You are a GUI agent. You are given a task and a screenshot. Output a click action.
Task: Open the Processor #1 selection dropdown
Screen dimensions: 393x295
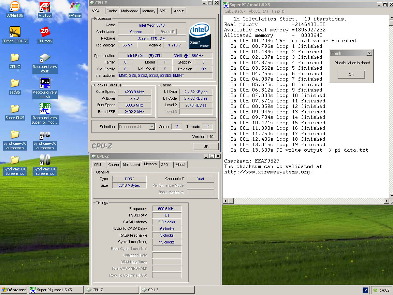(152, 127)
